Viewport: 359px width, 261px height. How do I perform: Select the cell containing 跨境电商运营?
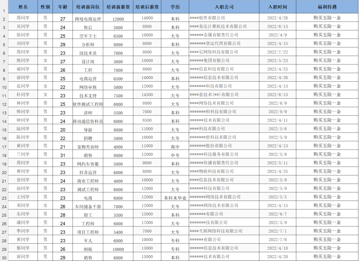coord(88,19)
